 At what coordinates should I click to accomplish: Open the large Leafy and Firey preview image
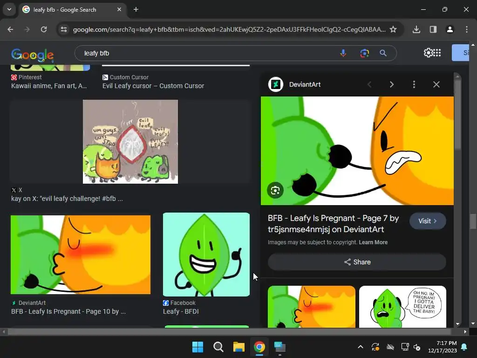[357, 151]
